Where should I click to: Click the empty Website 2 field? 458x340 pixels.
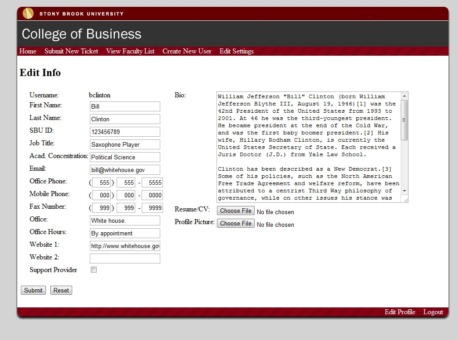[x=125, y=259]
